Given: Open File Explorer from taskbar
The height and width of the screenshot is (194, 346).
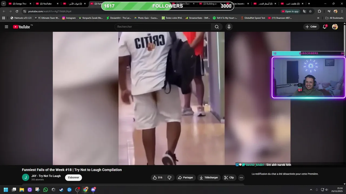Looking at the screenshot, I should 22,190.
